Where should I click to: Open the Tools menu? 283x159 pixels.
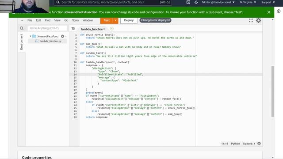(75, 20)
